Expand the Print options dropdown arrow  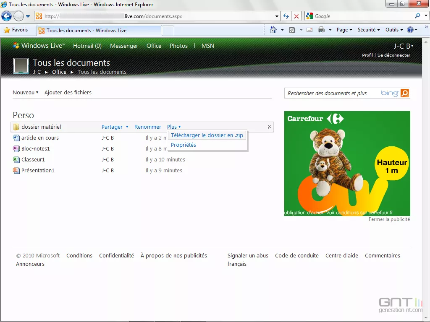(x=330, y=30)
